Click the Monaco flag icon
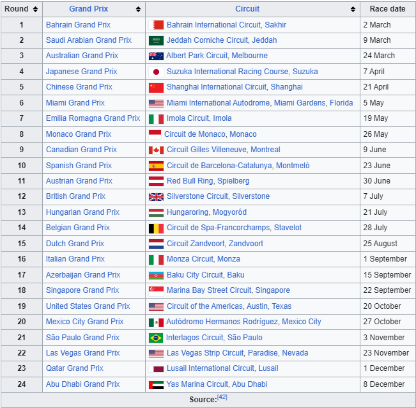 pyautogui.click(x=155, y=134)
